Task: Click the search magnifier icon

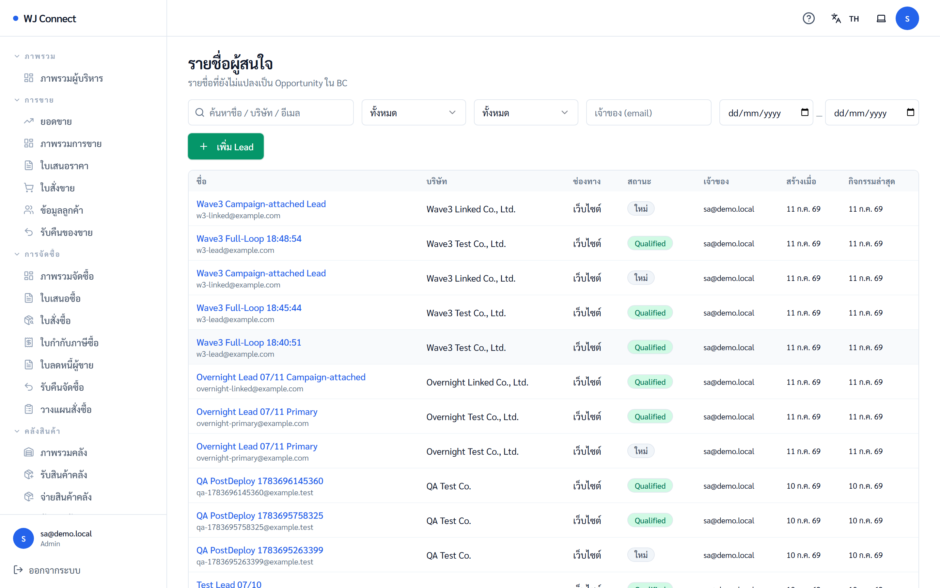Action: coord(200,112)
